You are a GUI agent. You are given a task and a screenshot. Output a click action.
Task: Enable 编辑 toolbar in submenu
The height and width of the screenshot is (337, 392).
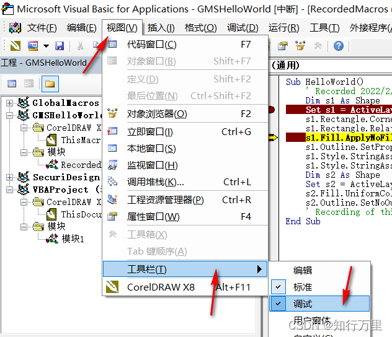pyautogui.click(x=319, y=270)
